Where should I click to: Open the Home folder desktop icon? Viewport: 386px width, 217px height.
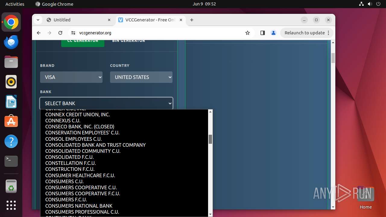tap(365, 197)
